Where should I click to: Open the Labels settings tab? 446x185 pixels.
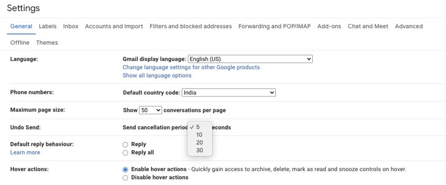tap(47, 26)
